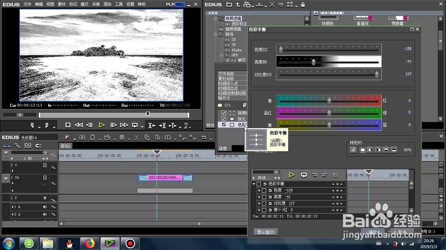Click the 色度(C) slider handle
The width and height of the screenshot is (446, 250).
click(281, 50)
